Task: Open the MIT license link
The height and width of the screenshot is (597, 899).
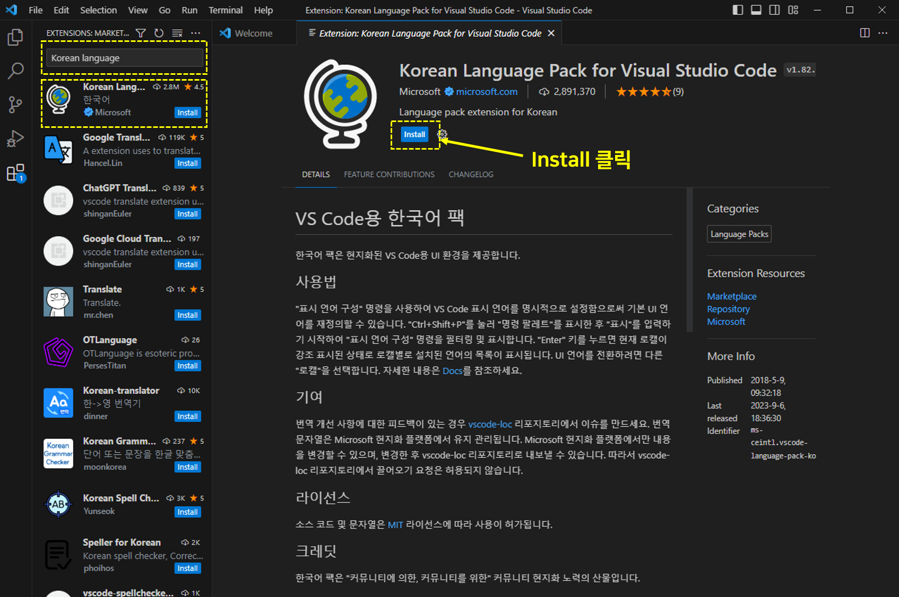Action: coord(395,525)
